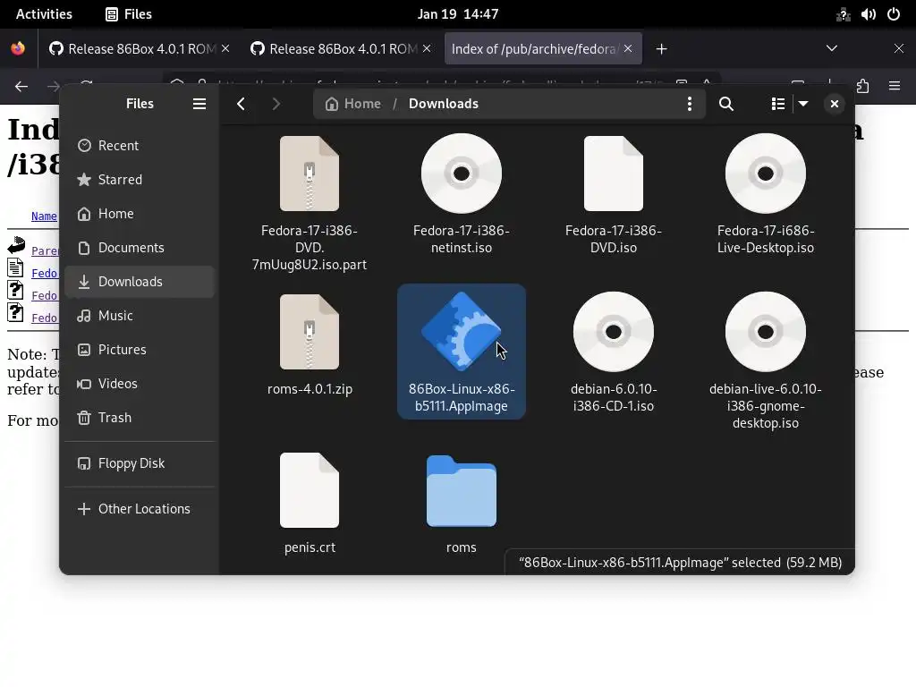The width and height of the screenshot is (916, 687).
Task: Open Other Locations in Files sidebar
Action: 140,509
